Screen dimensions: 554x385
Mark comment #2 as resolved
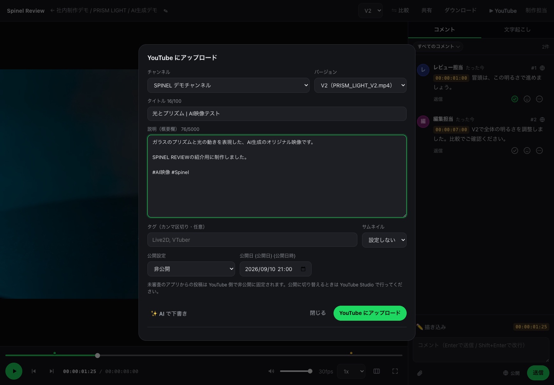[x=515, y=151]
